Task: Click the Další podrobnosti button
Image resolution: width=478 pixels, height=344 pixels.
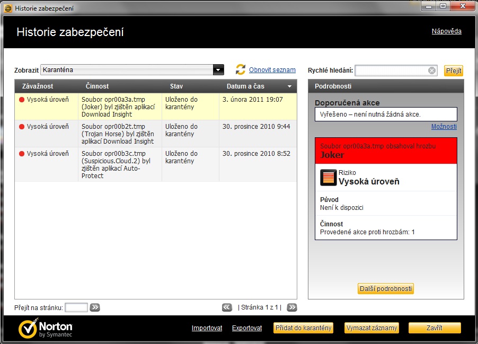Action: [386, 288]
